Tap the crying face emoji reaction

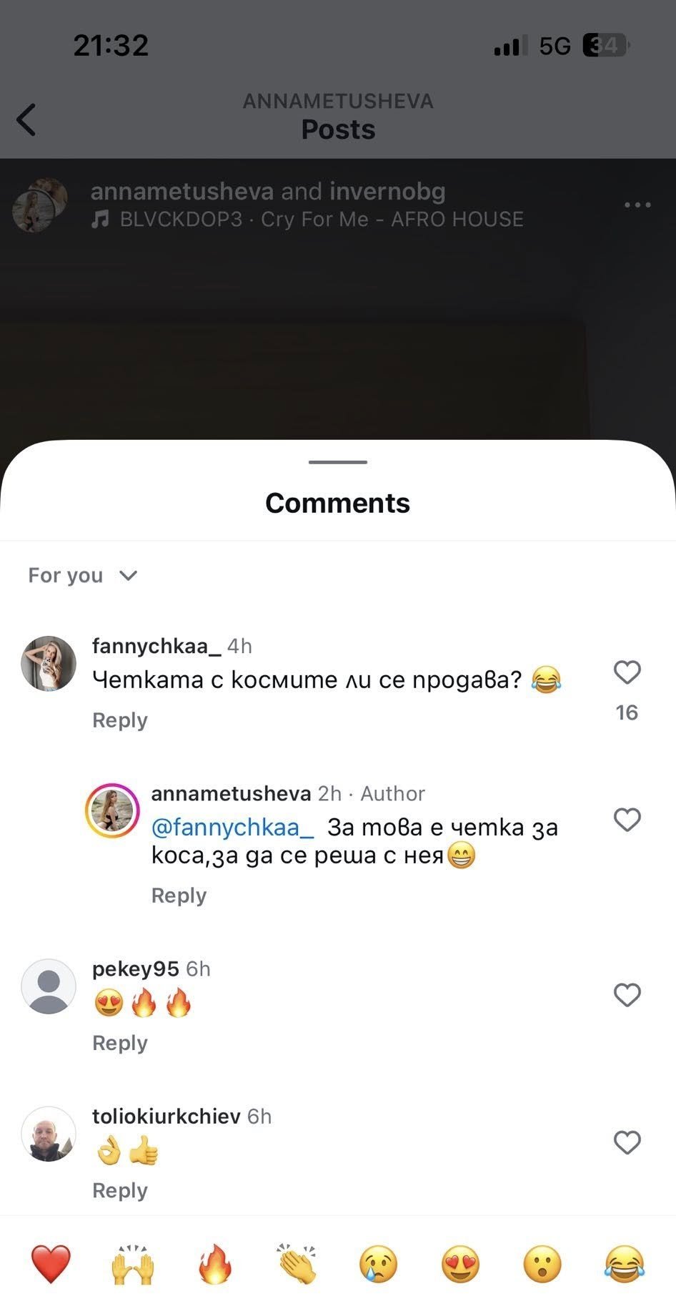(378, 1263)
